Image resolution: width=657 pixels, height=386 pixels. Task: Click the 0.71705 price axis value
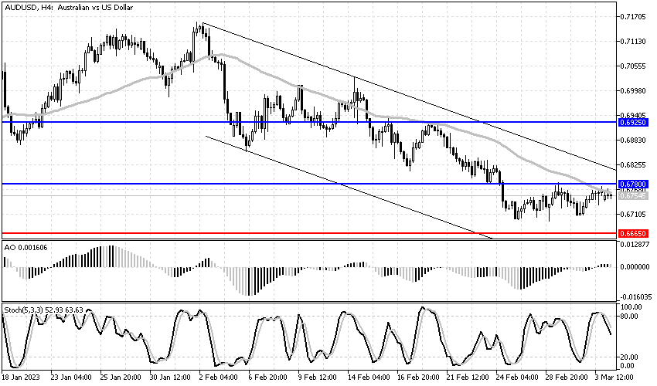635,17
